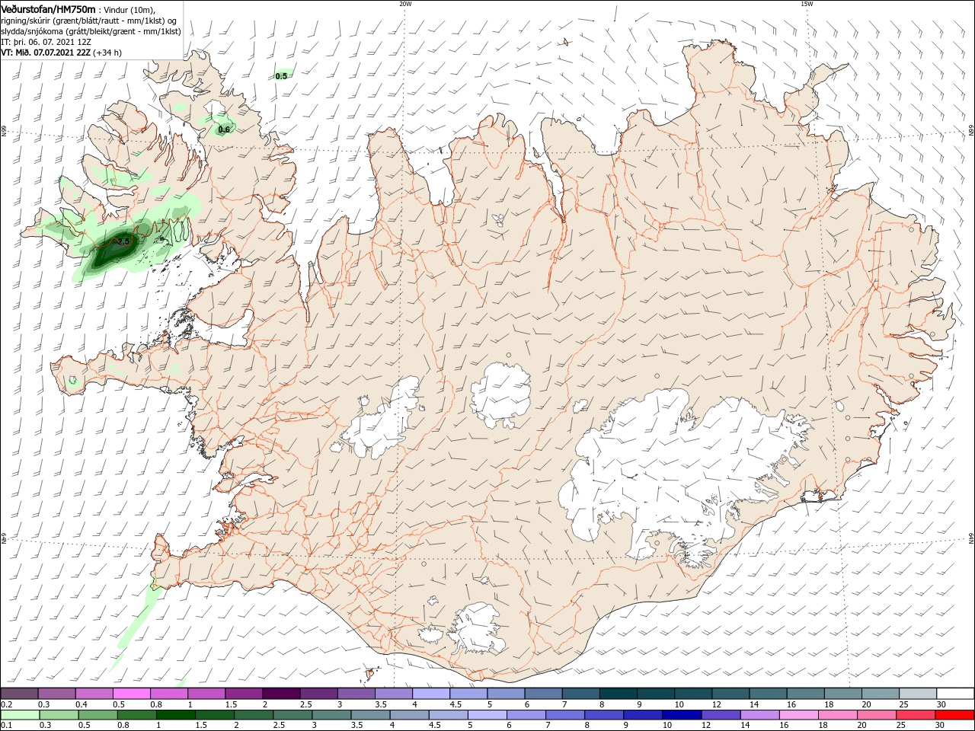Click the '1.5' label in the upper legend scale

click(231, 704)
